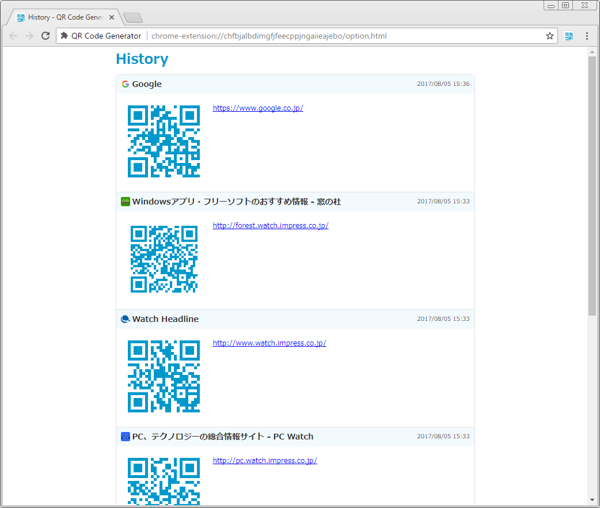
Task: Open the https://www.google.co.jp/ link
Action: coord(258,108)
